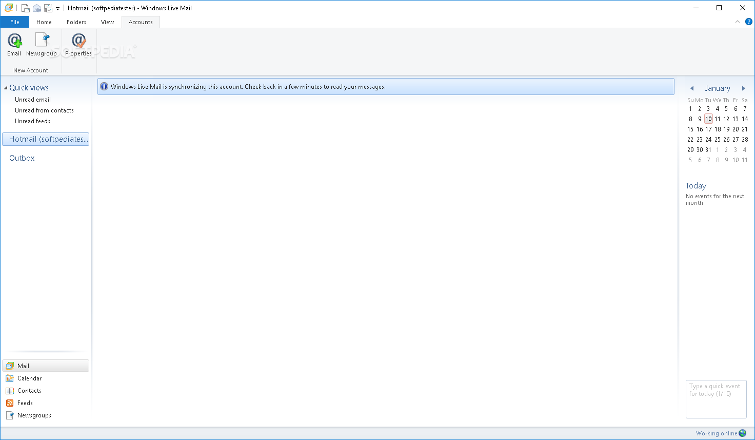Click the Newsgroups shortcut icon

pos(10,415)
